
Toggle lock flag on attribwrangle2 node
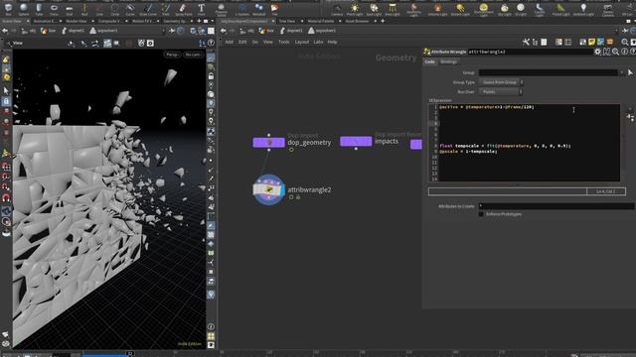298,197
